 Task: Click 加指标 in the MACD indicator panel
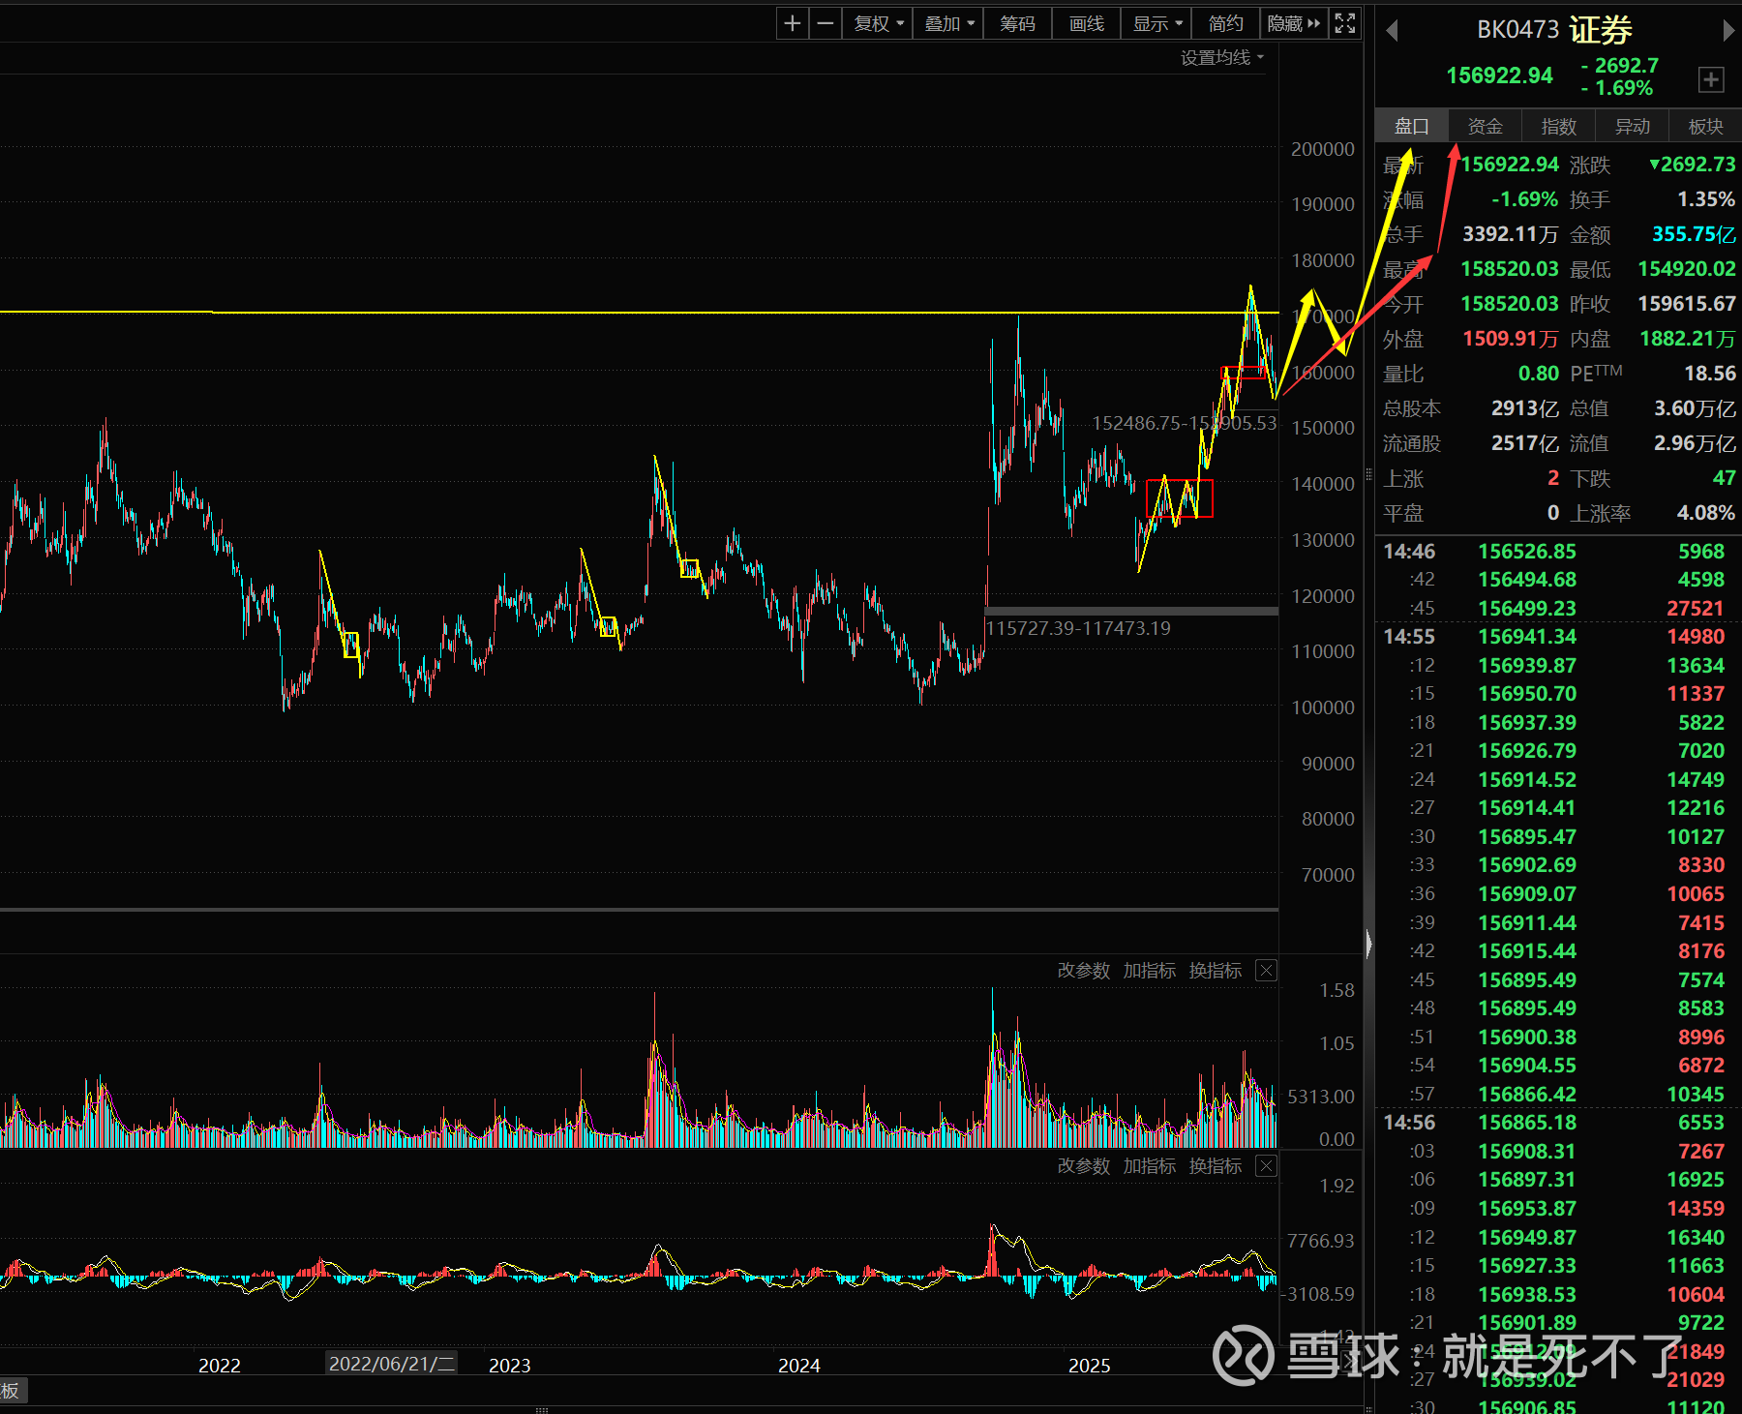click(1149, 1166)
